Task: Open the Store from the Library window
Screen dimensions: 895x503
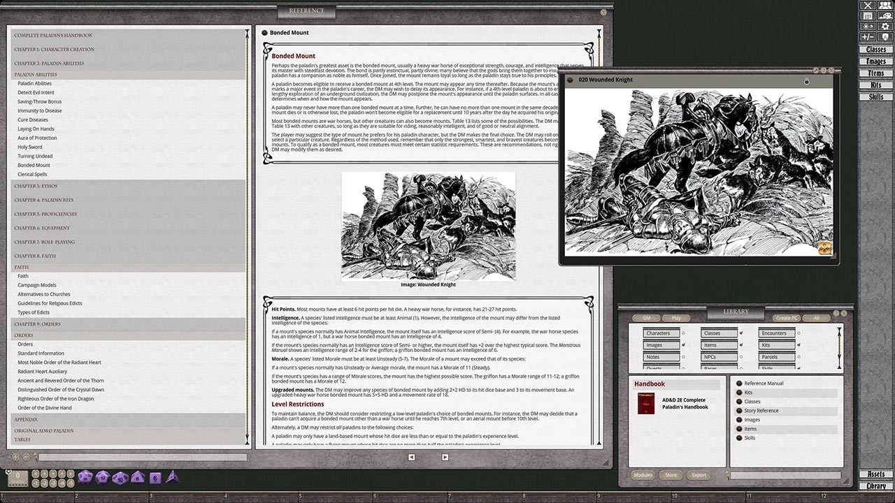Action: tap(671, 474)
